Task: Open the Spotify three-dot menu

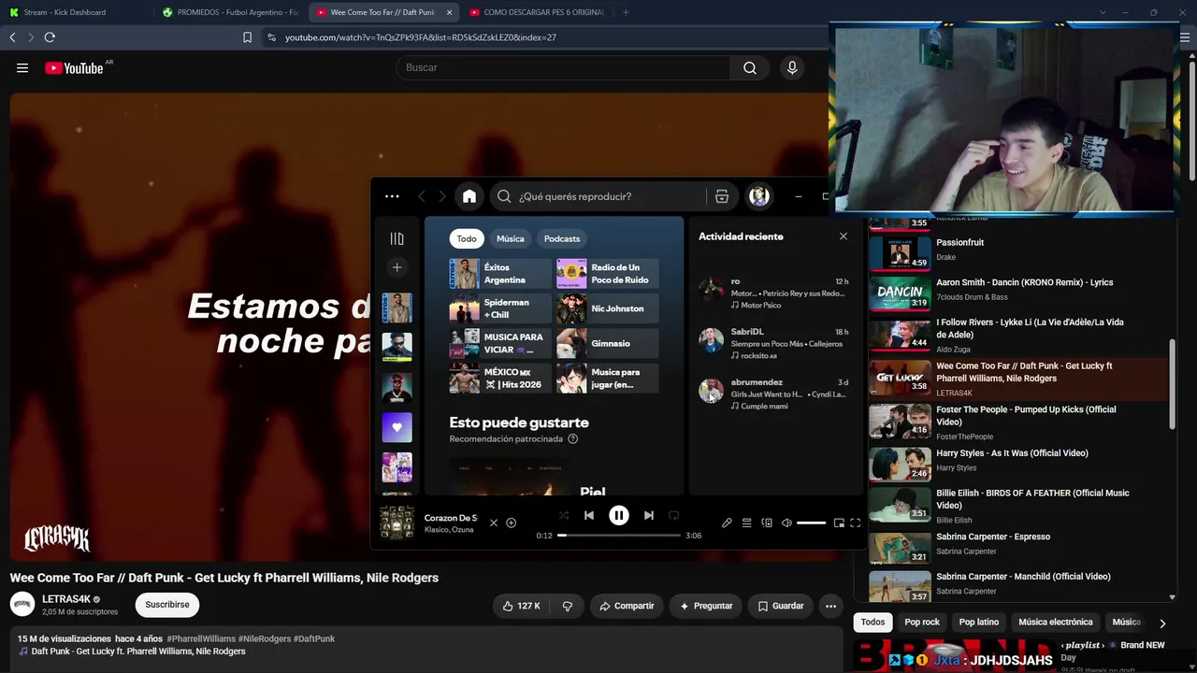Action: [392, 196]
